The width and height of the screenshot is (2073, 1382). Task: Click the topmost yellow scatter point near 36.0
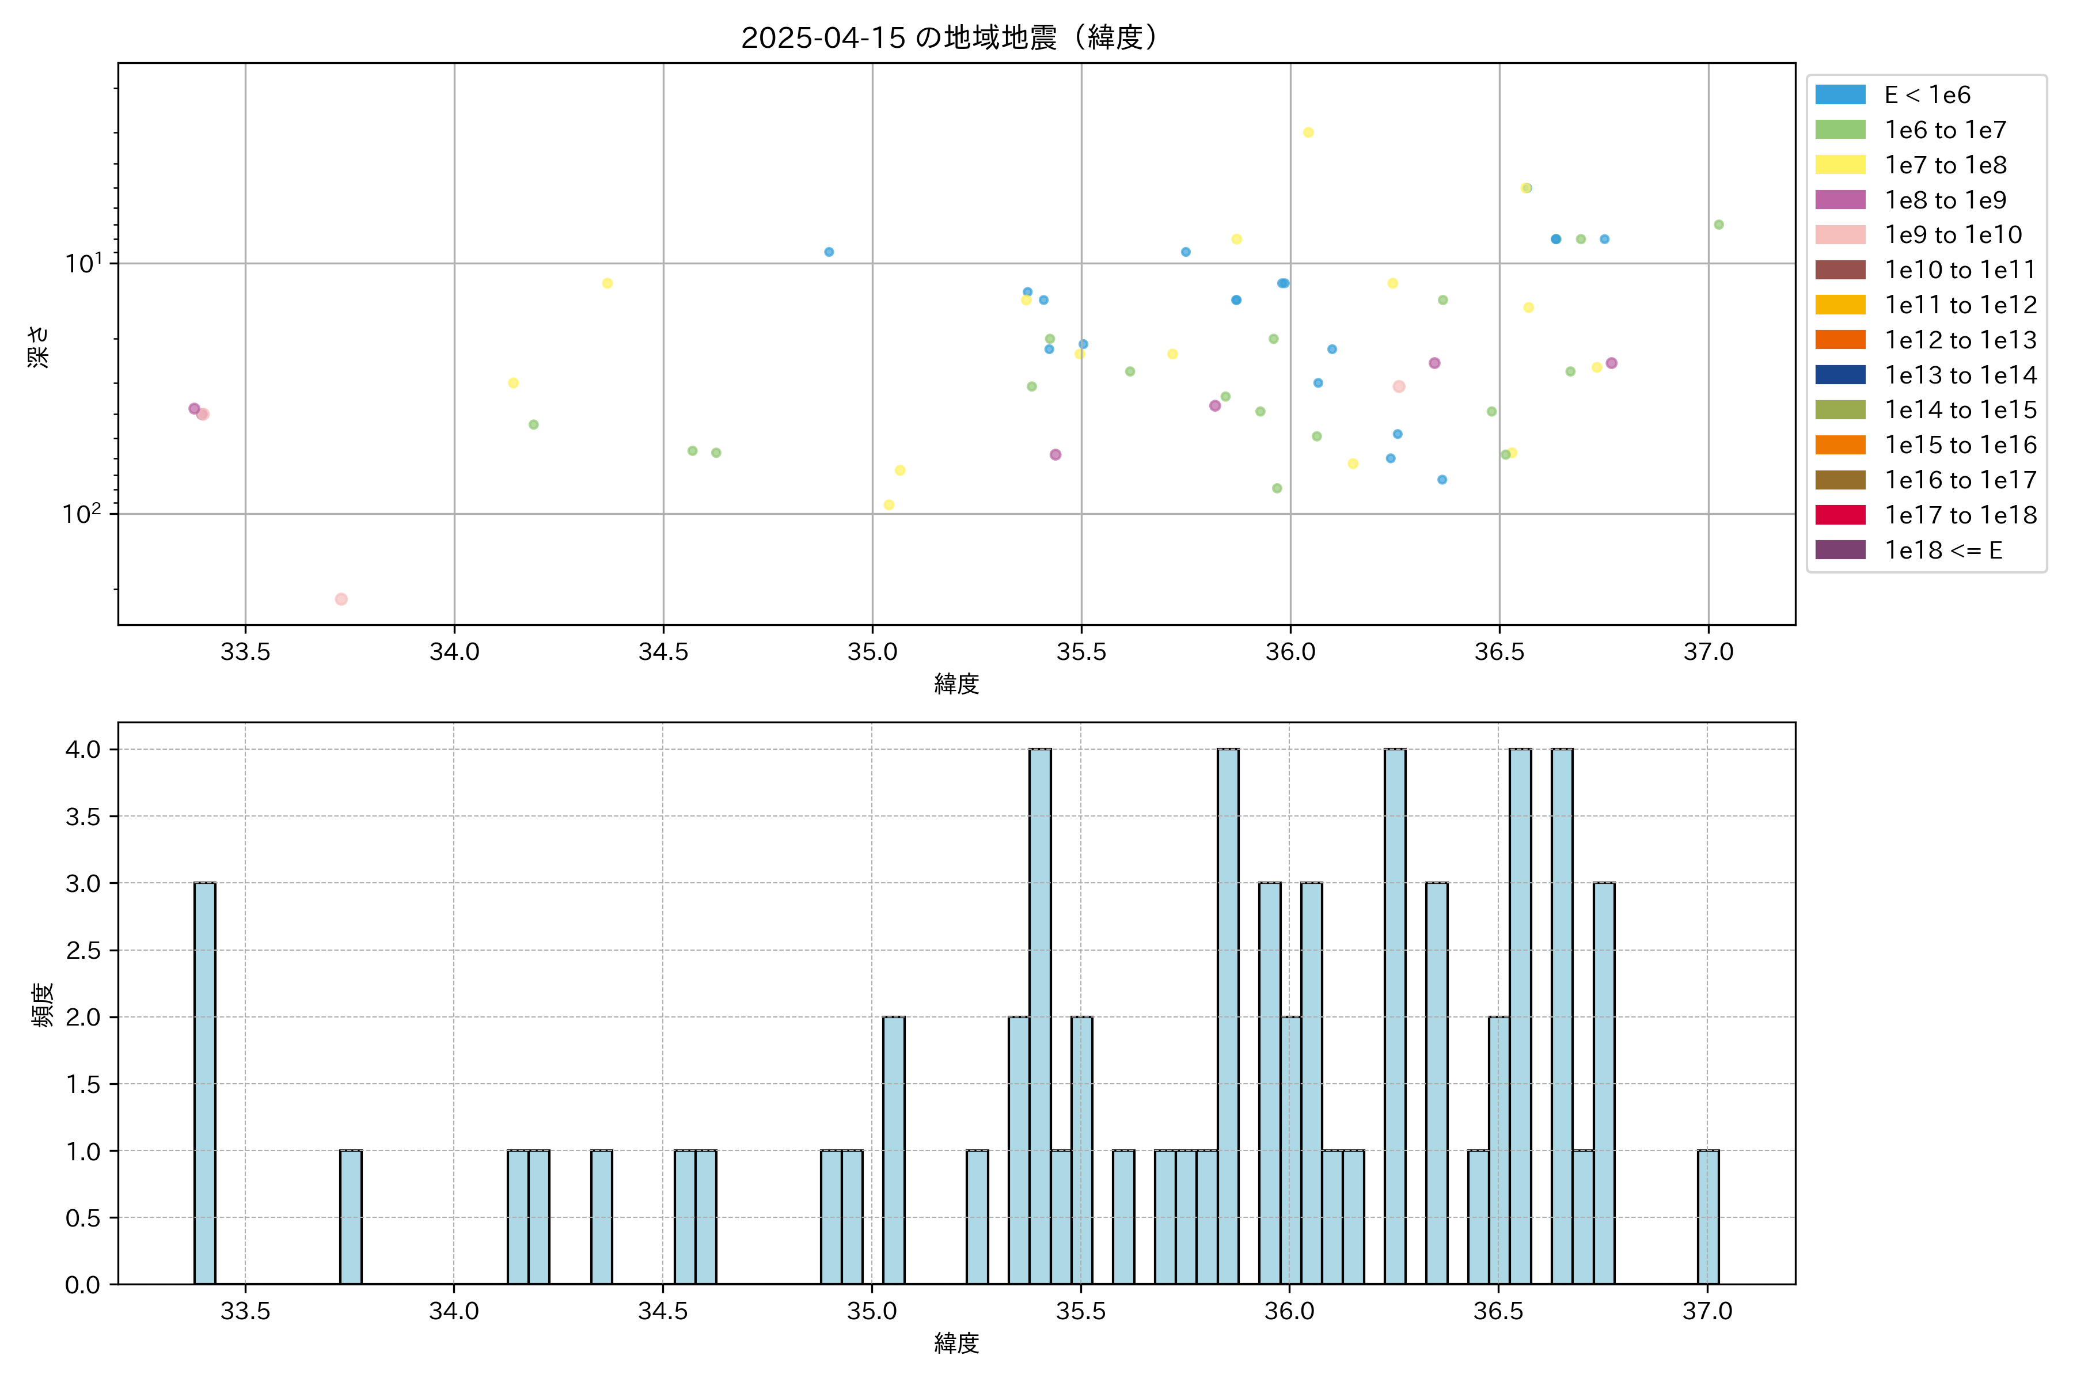click(1308, 132)
